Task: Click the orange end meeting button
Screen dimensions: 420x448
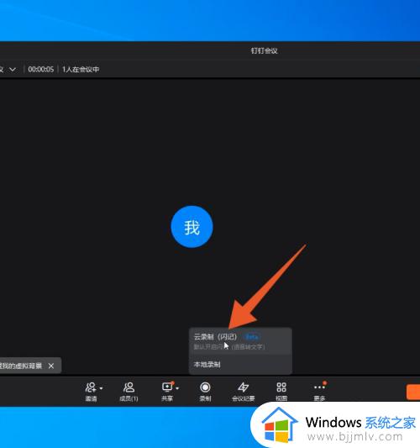Action: click(x=413, y=392)
